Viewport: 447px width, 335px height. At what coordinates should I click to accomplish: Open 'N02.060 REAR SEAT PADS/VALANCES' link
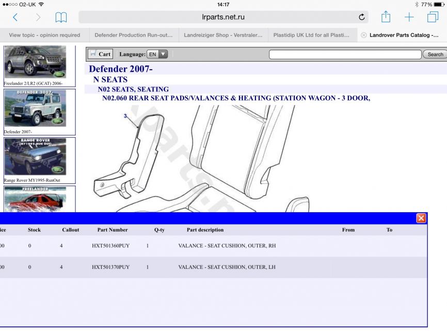(236, 98)
